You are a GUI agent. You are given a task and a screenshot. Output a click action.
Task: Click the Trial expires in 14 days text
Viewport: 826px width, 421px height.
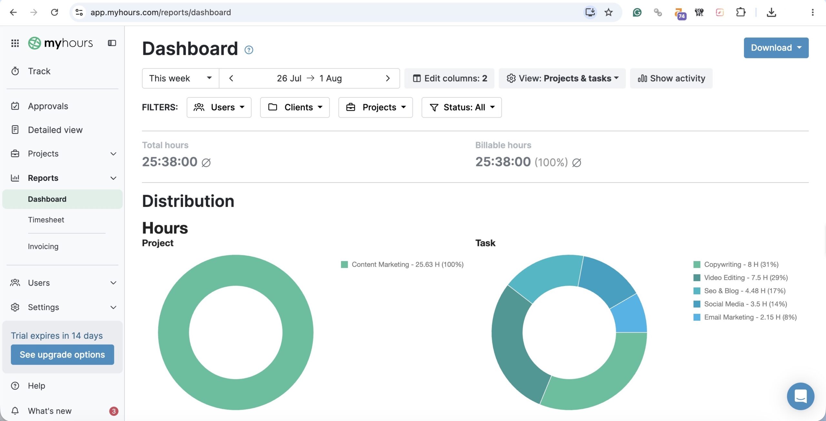pyautogui.click(x=57, y=336)
